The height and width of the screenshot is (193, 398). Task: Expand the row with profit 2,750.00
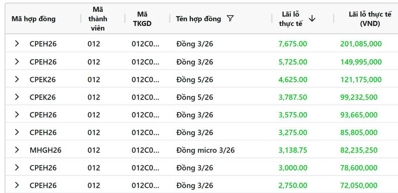[17, 185]
